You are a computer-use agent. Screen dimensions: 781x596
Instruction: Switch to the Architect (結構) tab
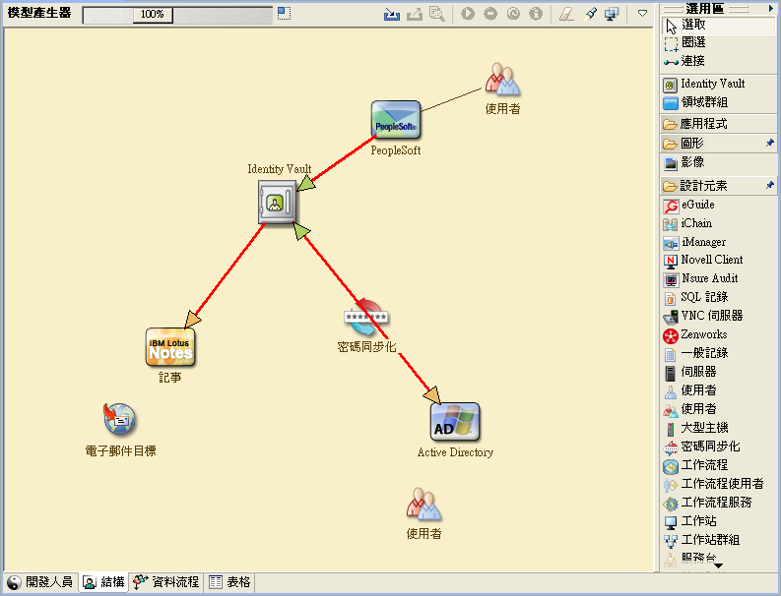click(103, 582)
